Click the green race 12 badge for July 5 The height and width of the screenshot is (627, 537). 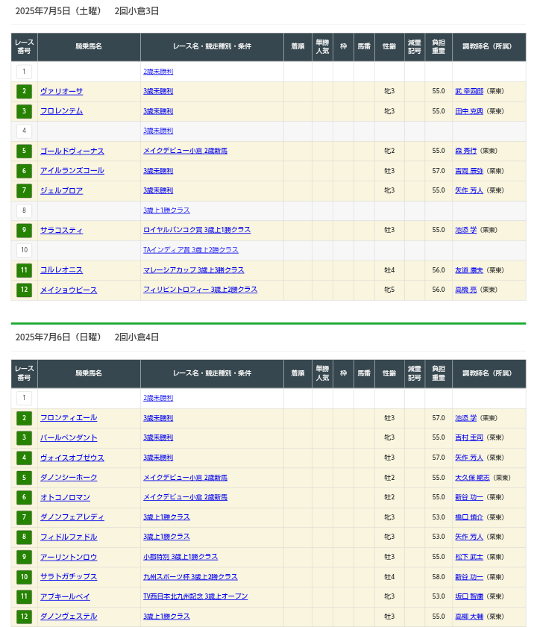click(x=24, y=290)
